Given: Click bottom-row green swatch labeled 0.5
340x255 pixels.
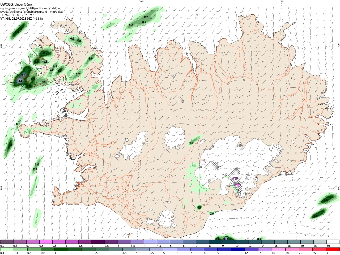Looking at the screenshot, I should [34, 249].
